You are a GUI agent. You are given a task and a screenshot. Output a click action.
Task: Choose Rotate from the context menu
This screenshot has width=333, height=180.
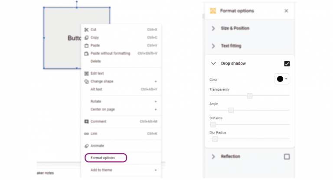pyautogui.click(x=96, y=101)
